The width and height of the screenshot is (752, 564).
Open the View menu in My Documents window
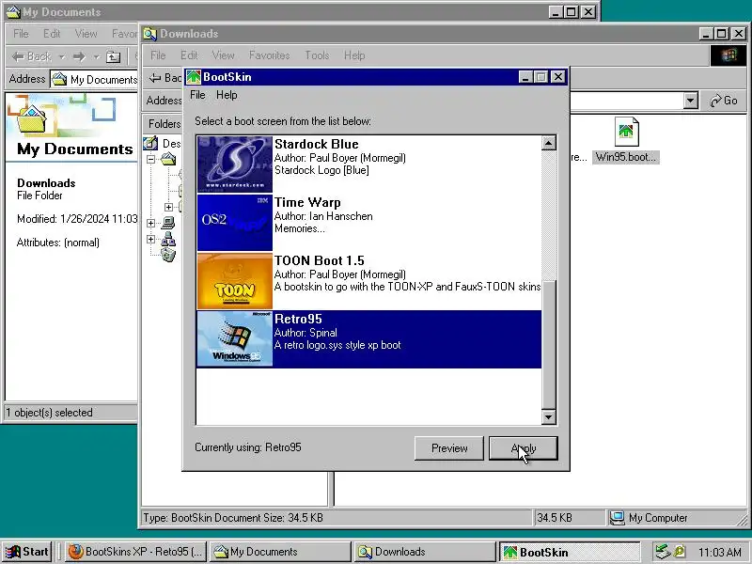[86, 34]
